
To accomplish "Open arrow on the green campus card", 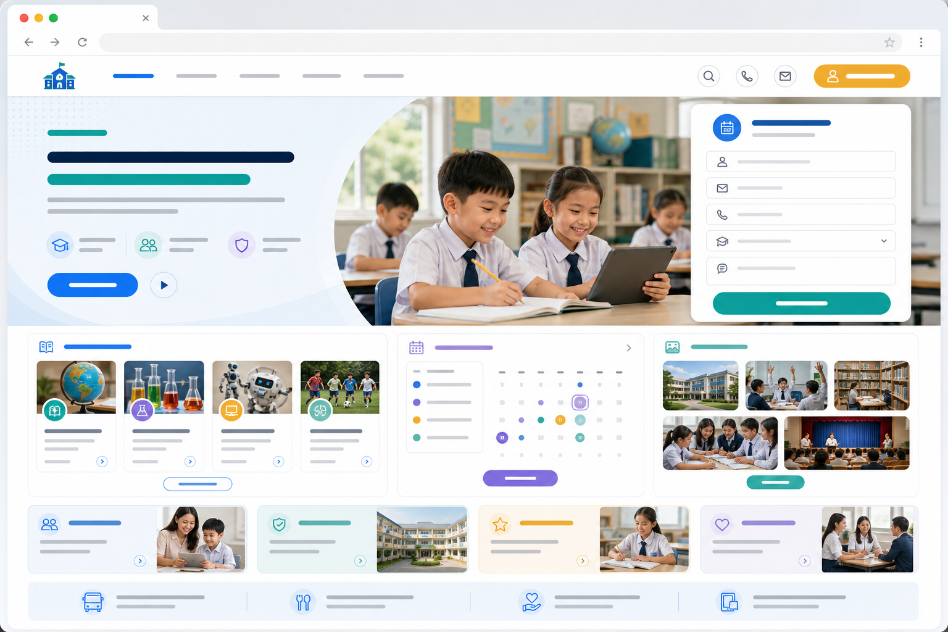I will (x=360, y=561).
